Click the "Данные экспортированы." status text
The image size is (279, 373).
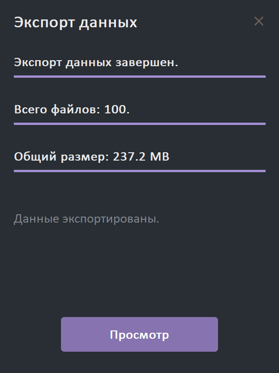click(x=86, y=219)
